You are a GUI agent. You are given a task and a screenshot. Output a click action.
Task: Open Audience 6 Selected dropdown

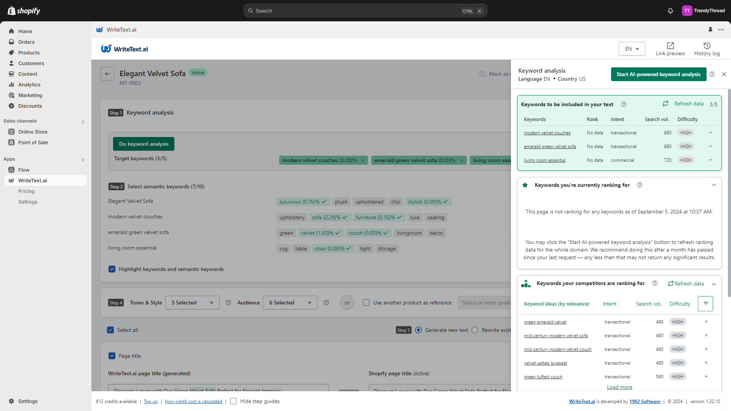pyautogui.click(x=290, y=303)
